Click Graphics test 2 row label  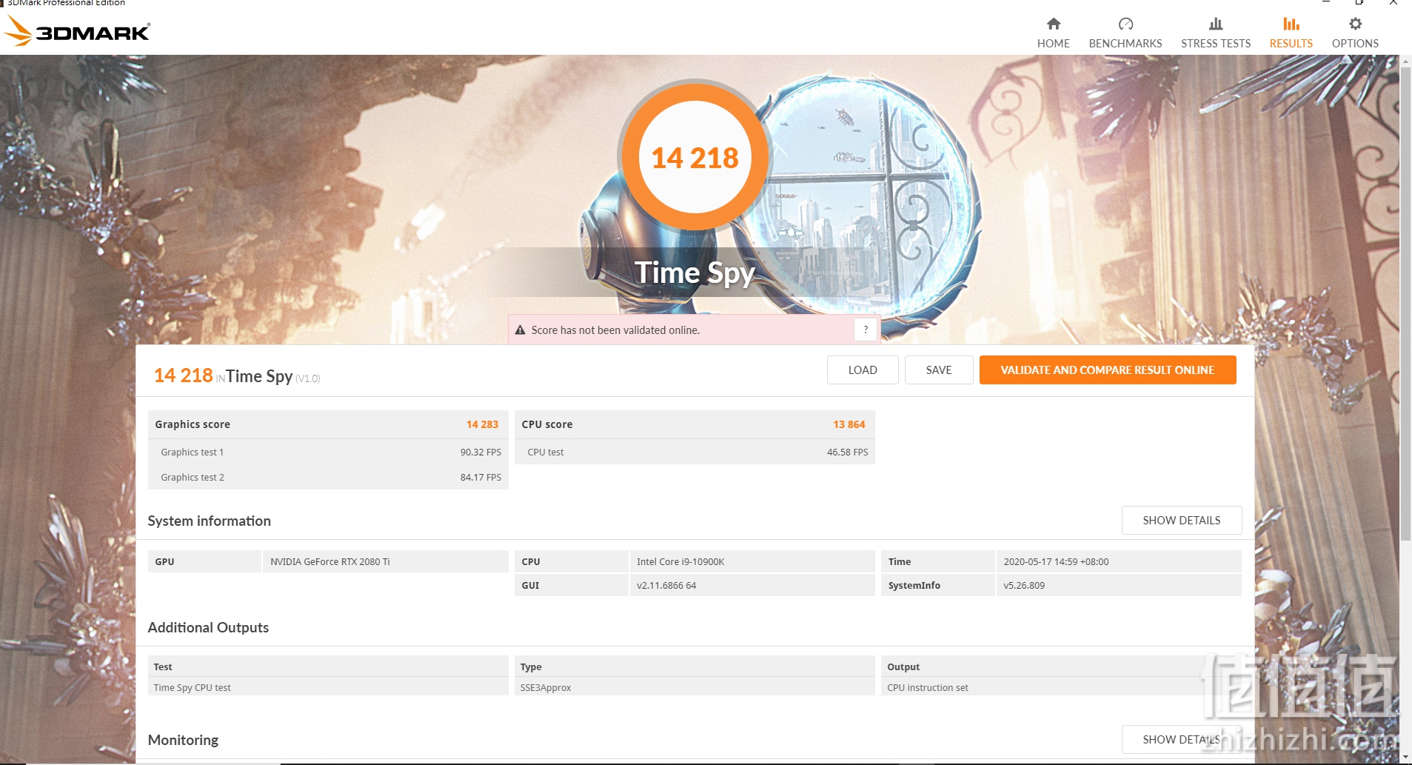(193, 478)
